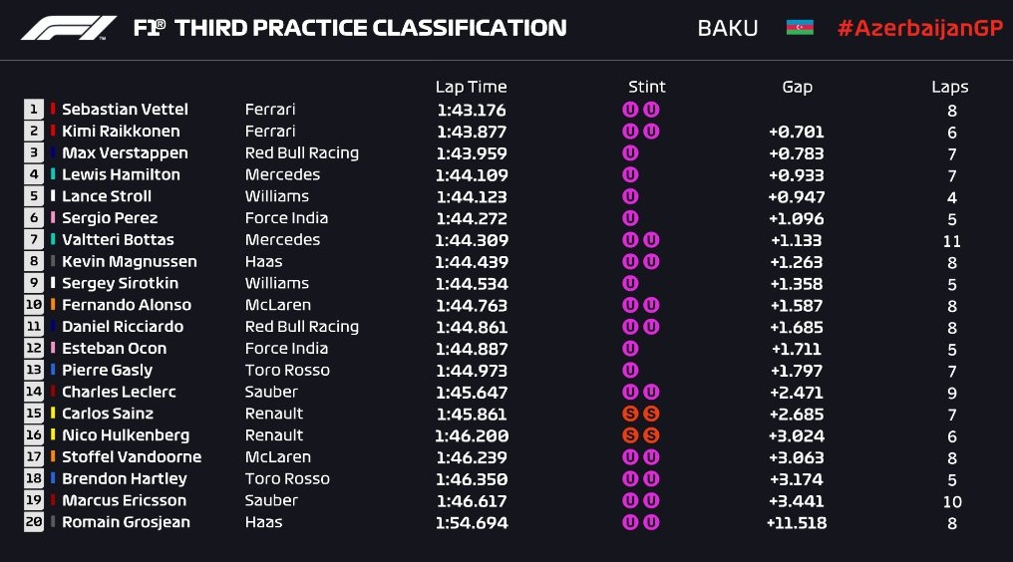
Task: Click first supersoft tyre icon for Carlos Sainz
Action: tap(630, 414)
